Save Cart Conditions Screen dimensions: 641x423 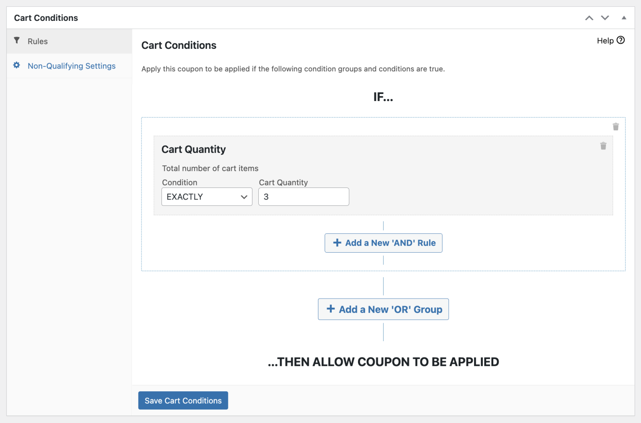[183, 400]
